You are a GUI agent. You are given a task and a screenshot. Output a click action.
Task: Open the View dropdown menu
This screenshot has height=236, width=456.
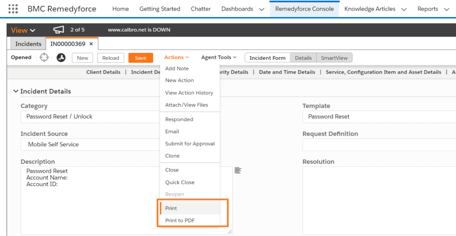tap(23, 30)
